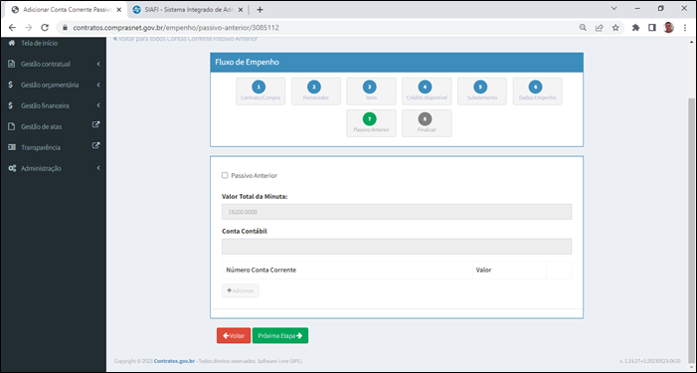Open Contratos.gov.br footer link
This screenshot has height=373, width=697.
tap(174, 361)
